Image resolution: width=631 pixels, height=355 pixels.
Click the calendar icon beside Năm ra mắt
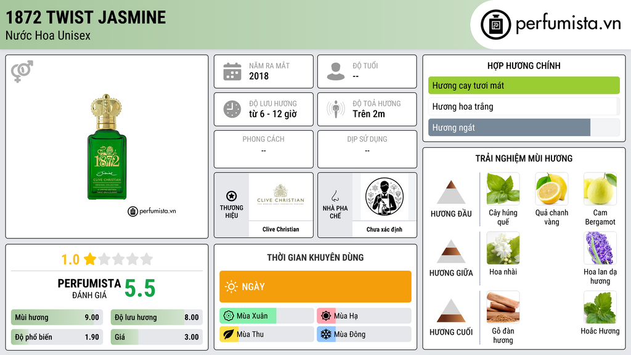232,71
